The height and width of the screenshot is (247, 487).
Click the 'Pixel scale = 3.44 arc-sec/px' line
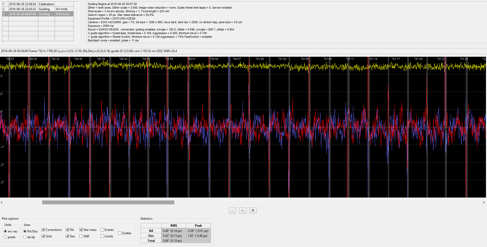click(x=129, y=11)
